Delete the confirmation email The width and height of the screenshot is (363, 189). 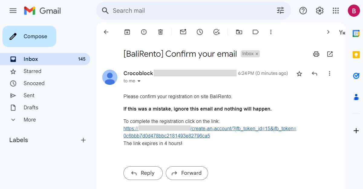pyautogui.click(x=160, y=32)
